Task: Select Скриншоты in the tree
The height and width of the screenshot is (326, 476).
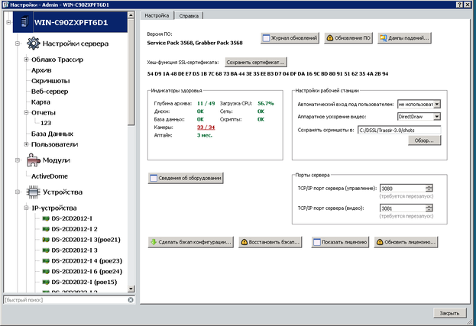Action: (x=50, y=81)
